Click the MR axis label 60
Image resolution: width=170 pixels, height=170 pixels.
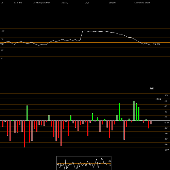click(166, 106)
